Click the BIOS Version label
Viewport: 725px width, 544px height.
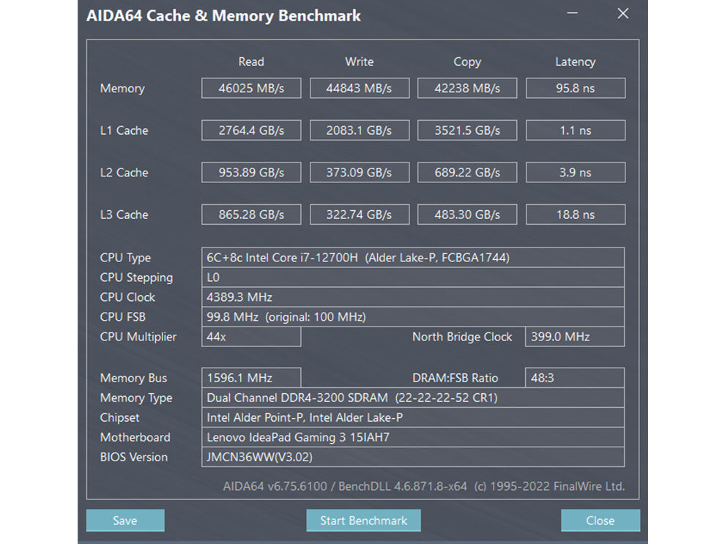point(133,457)
